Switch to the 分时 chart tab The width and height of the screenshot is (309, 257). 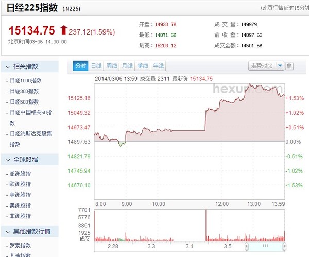coord(81,66)
